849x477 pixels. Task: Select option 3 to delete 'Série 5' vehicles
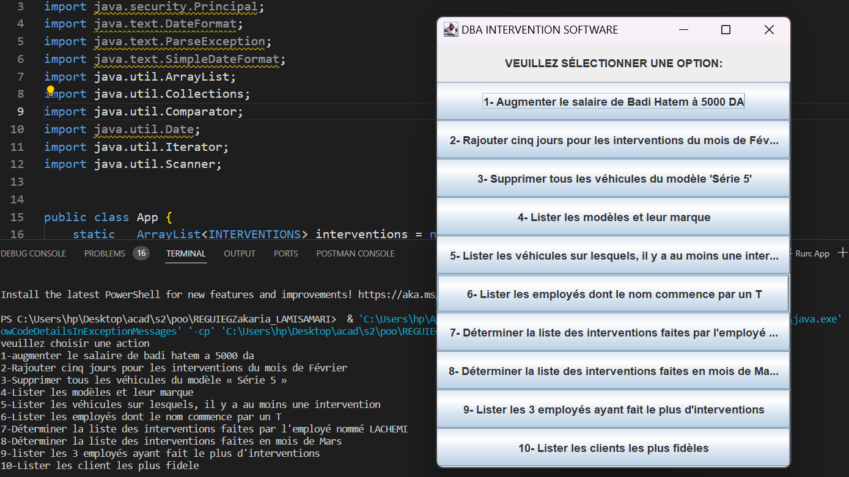[613, 178]
